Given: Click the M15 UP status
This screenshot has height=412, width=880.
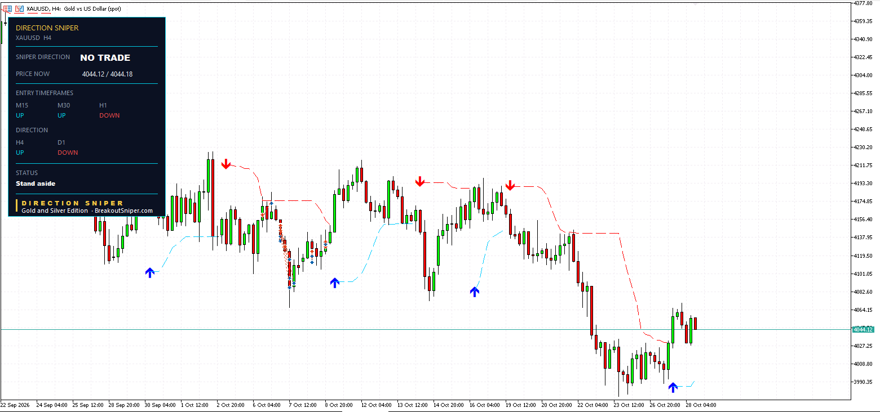Looking at the screenshot, I should 20,115.
